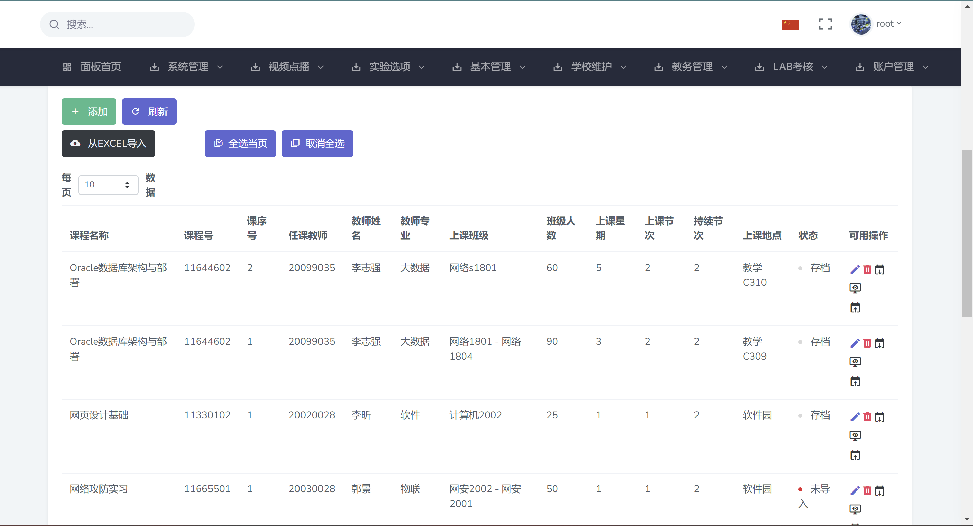Click upload-calendar icon for 教学C309 row

click(855, 381)
